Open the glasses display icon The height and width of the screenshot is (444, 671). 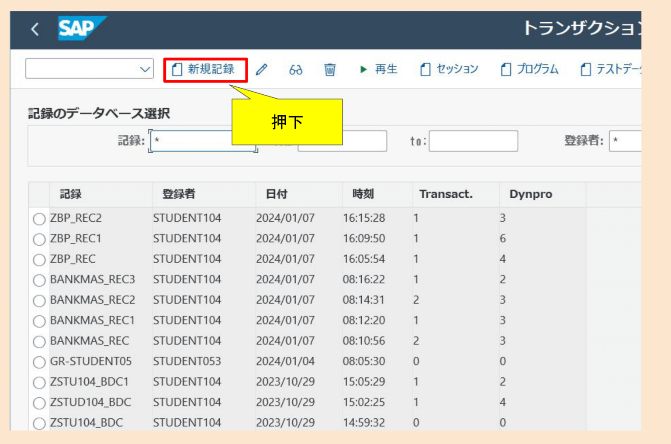(x=295, y=69)
